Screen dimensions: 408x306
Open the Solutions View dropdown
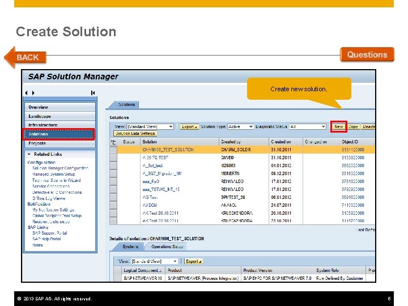point(150,126)
